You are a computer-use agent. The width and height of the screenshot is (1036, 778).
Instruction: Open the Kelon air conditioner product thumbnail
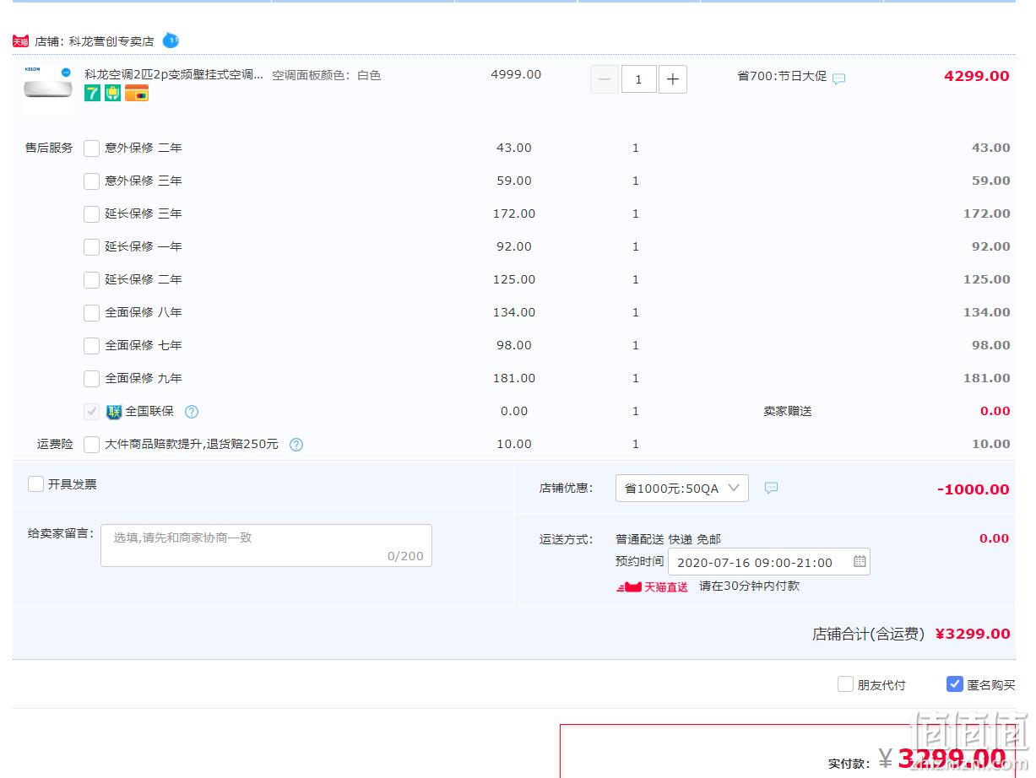(x=48, y=89)
